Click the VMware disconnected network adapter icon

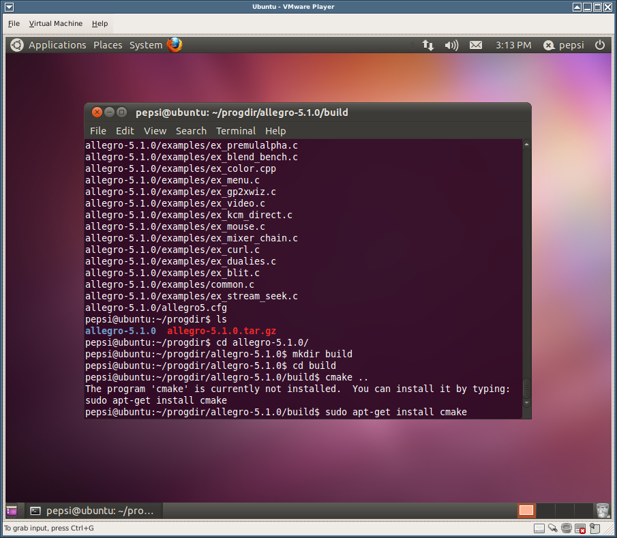[x=580, y=528]
